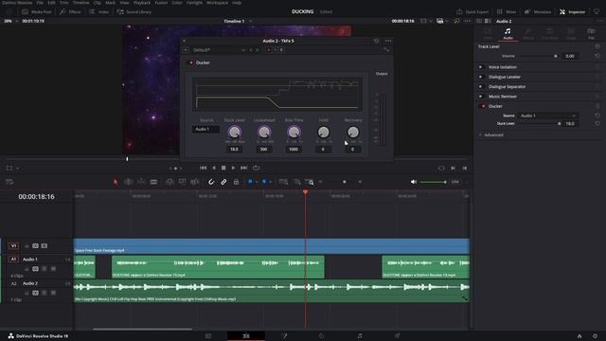Open the Media Pool panel
This screenshot has height=341, width=606.
[37, 12]
